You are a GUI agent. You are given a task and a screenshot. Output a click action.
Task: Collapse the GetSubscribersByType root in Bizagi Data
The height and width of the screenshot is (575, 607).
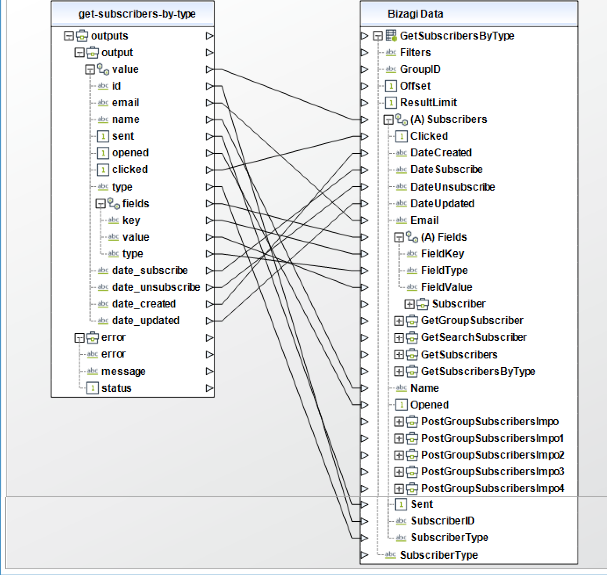pos(378,36)
